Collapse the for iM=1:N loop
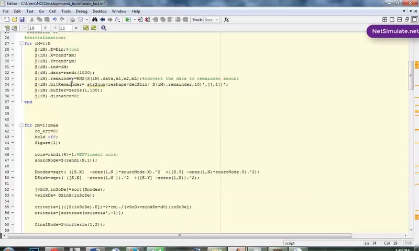 (x=21, y=43)
